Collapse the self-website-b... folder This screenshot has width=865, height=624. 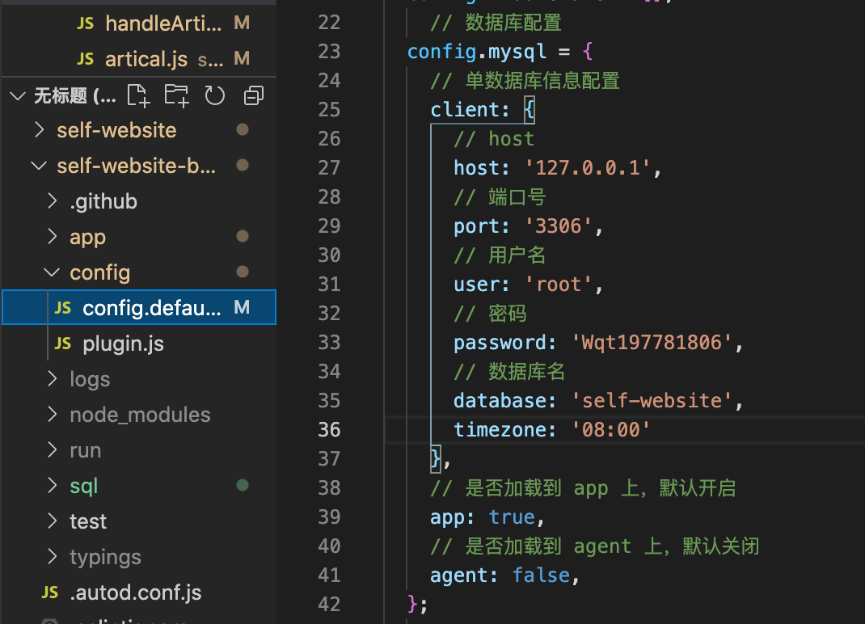(x=39, y=166)
